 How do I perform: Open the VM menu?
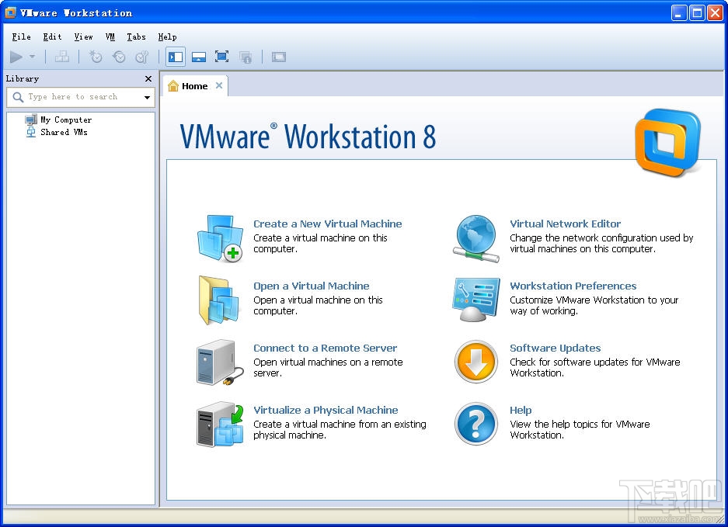coord(110,36)
